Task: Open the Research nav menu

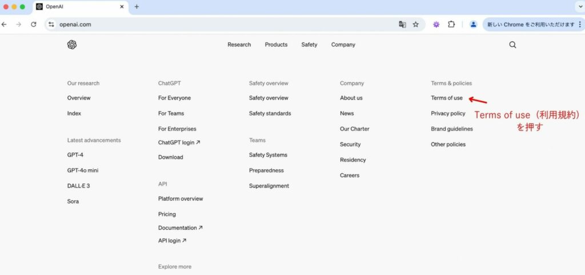Action: click(239, 45)
